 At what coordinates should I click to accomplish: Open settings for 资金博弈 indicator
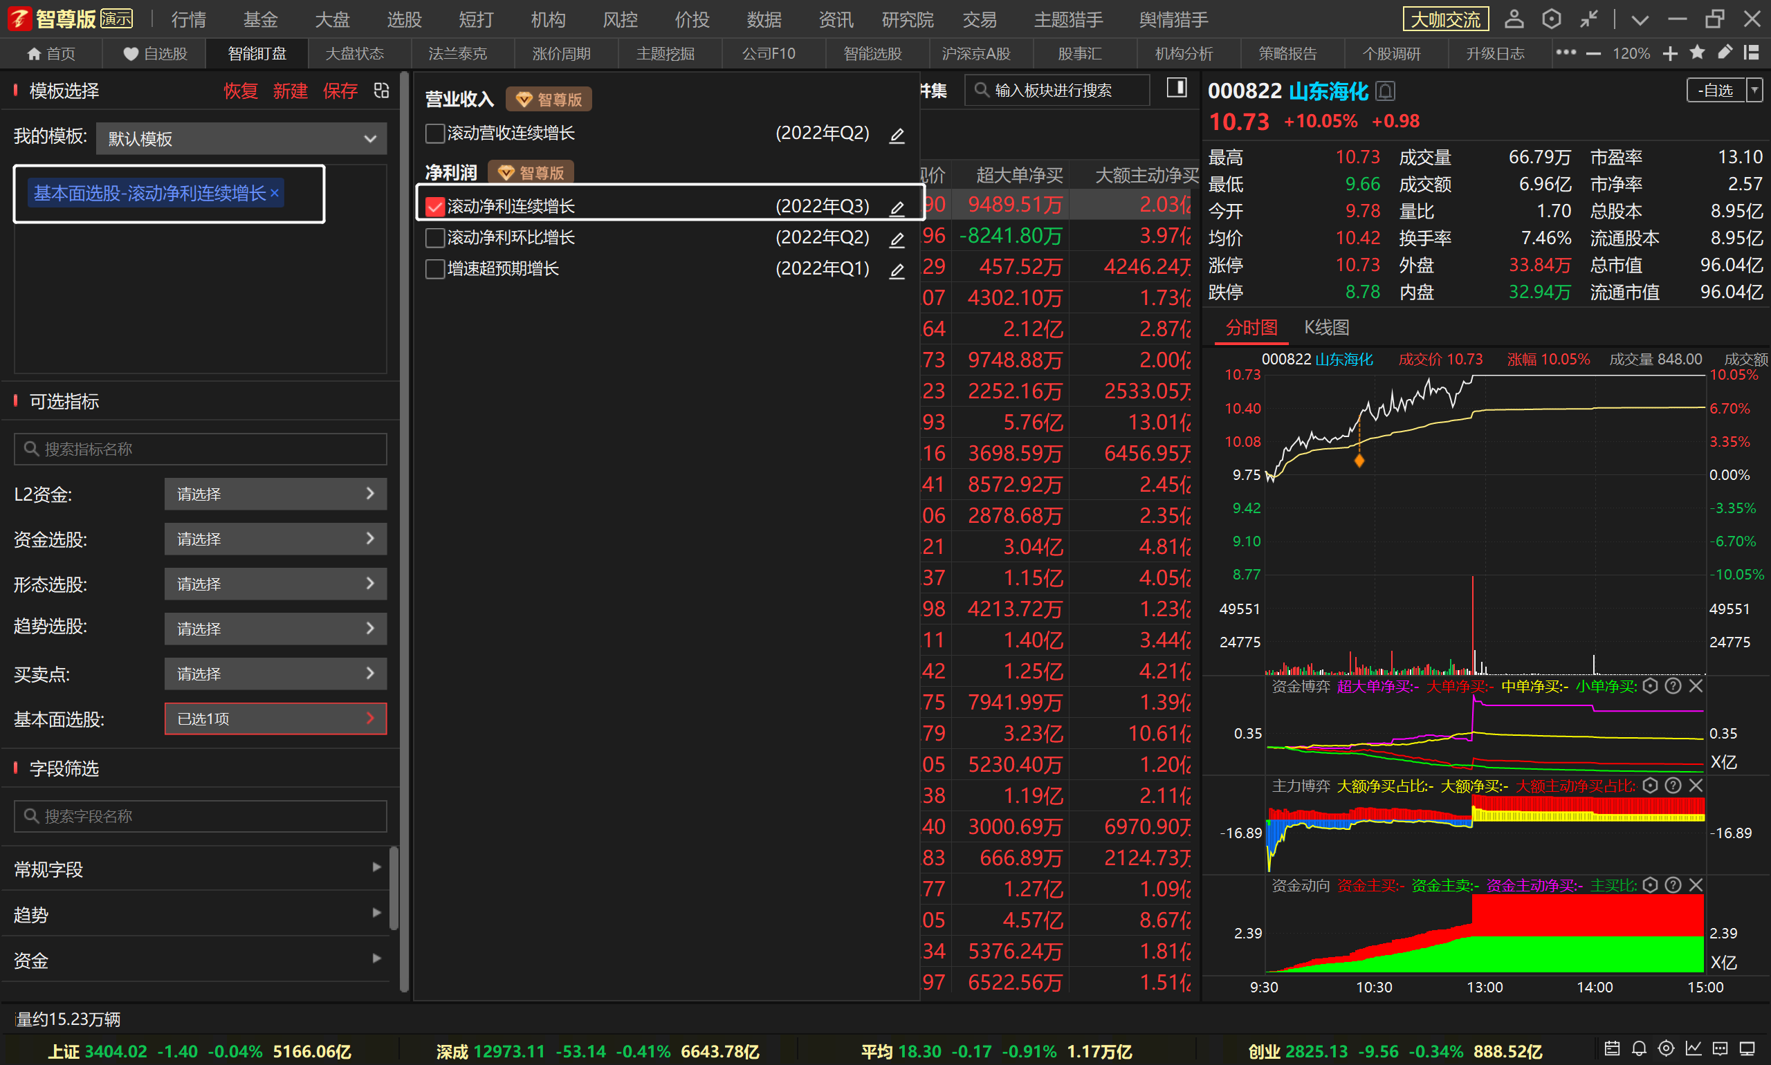click(x=1650, y=686)
